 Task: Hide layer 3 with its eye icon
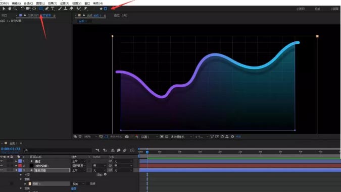point(2,170)
